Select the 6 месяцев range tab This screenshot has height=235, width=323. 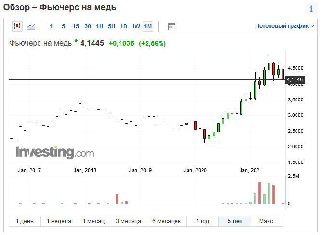coord(166,221)
